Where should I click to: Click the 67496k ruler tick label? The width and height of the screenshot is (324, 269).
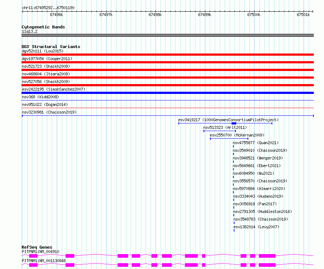tap(56, 15)
